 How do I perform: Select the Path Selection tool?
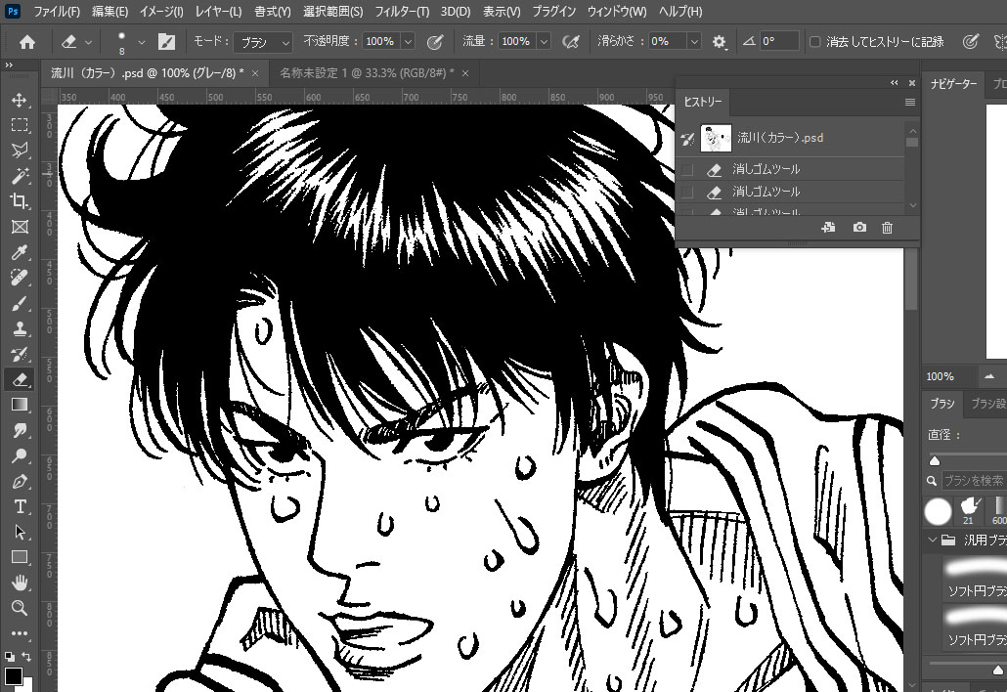click(x=20, y=532)
